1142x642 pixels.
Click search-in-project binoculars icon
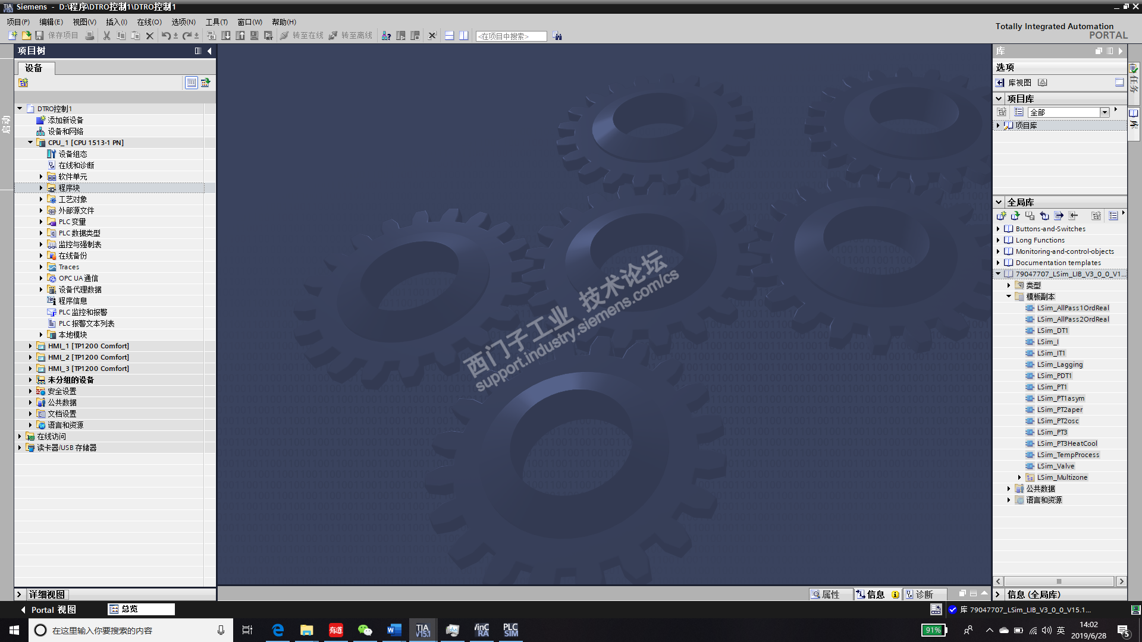(x=557, y=36)
